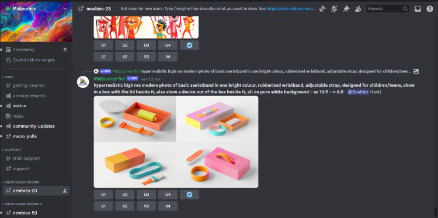Click the Midjourney Bot username in message header

point(110,79)
